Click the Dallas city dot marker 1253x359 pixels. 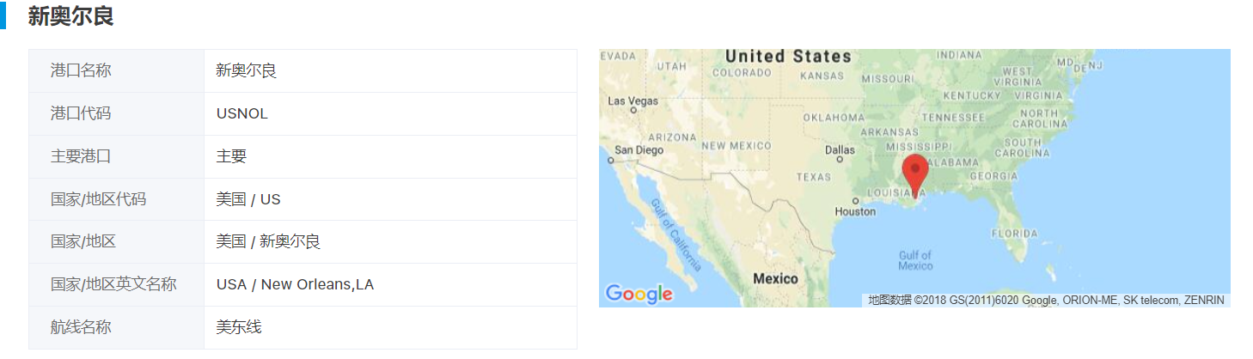coord(840,159)
